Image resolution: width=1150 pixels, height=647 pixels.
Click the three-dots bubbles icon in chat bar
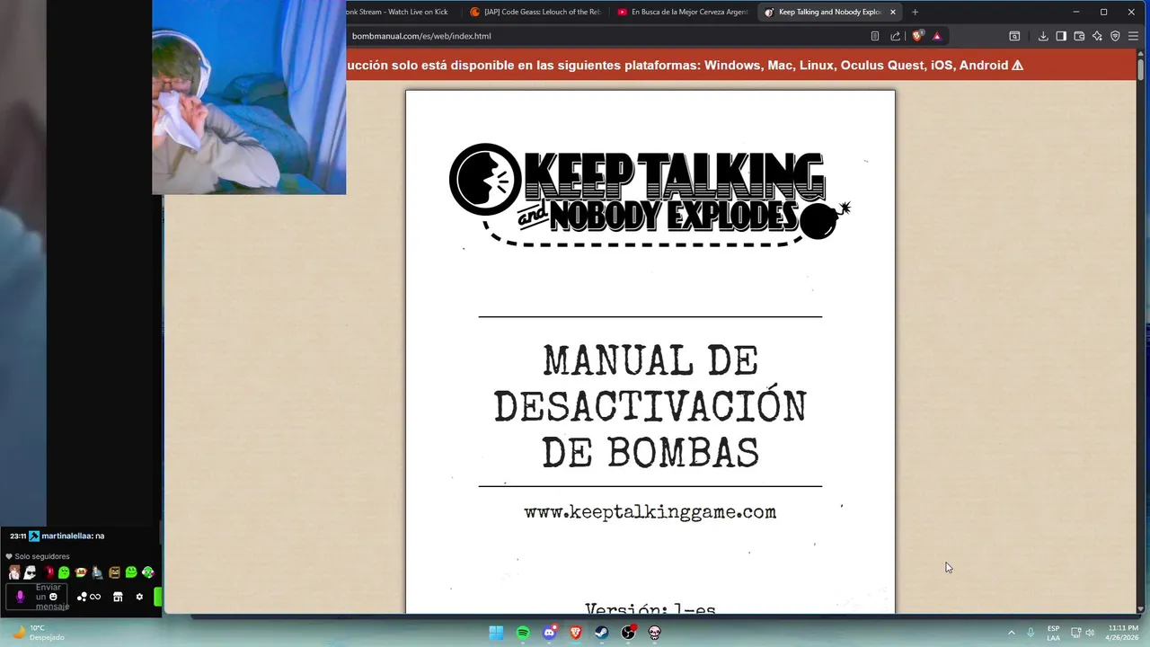click(x=82, y=597)
